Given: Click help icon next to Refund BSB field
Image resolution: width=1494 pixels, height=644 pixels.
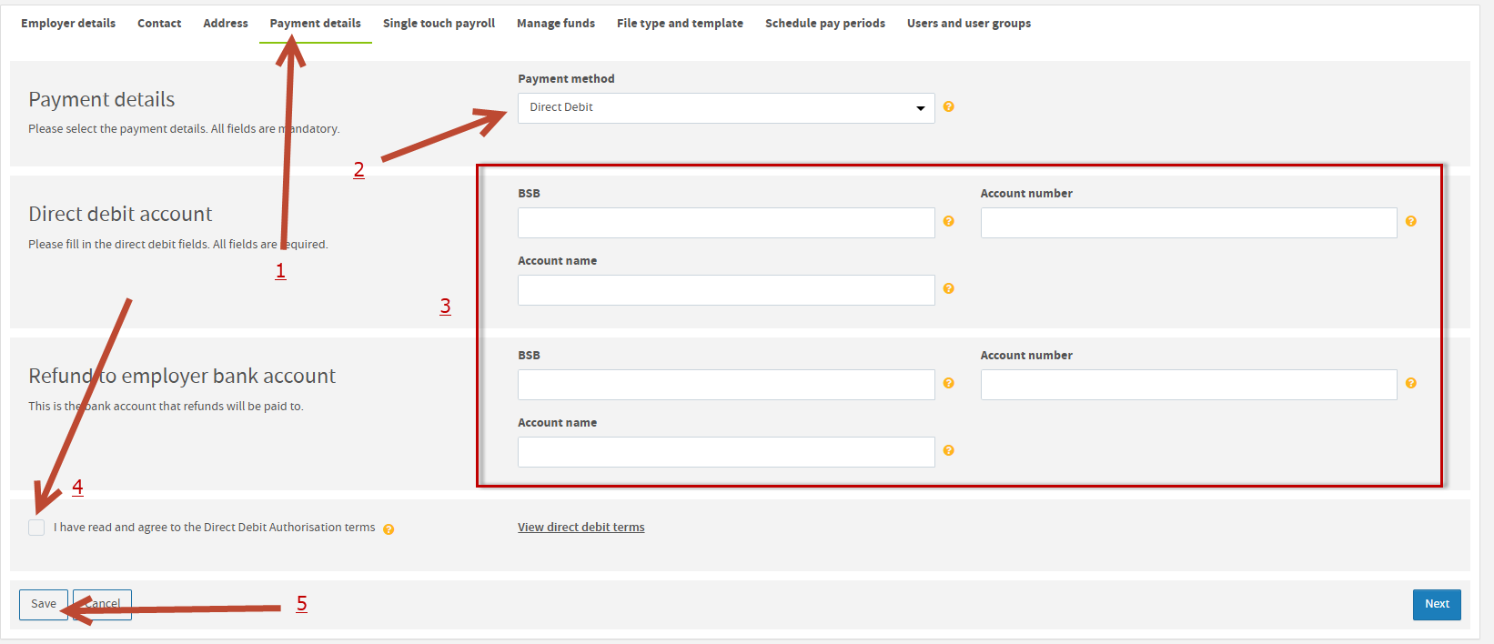Looking at the screenshot, I should click(948, 384).
